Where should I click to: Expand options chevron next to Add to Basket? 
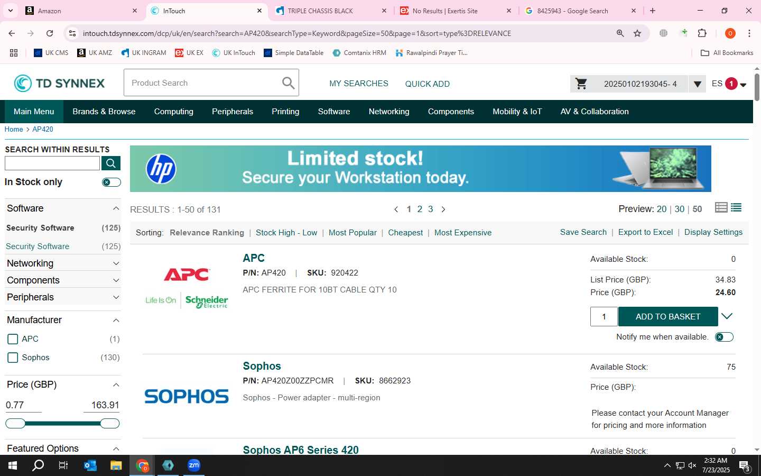[x=727, y=316]
